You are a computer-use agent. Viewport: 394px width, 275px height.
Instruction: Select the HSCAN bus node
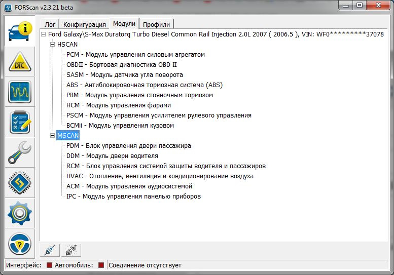click(x=67, y=45)
